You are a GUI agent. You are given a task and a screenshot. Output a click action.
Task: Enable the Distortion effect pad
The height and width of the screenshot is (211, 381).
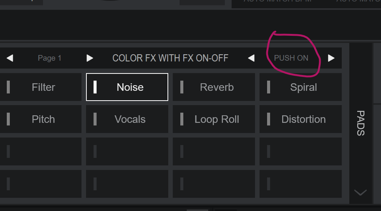(x=301, y=119)
